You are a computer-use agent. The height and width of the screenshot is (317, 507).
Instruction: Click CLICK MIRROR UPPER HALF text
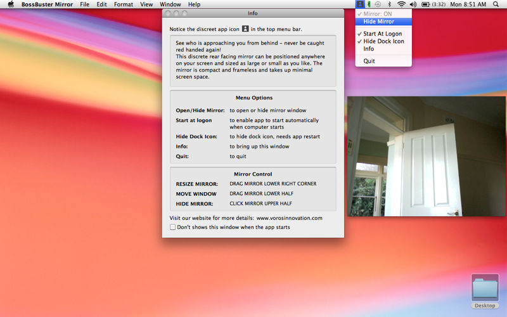pos(260,204)
